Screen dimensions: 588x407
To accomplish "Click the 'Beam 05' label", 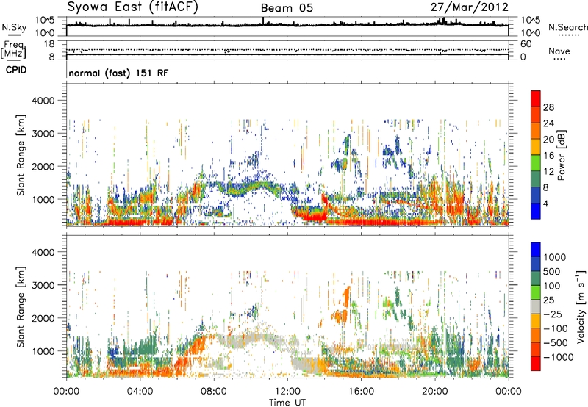I will (287, 8).
